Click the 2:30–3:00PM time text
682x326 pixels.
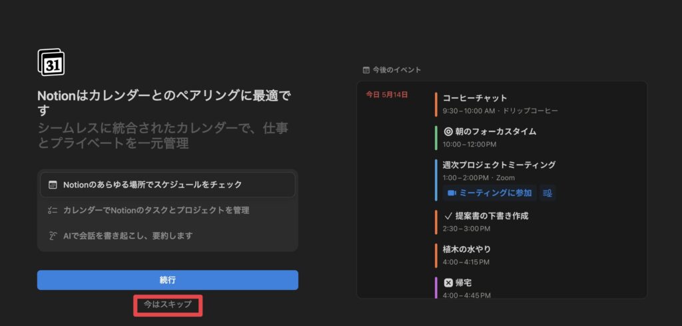click(x=466, y=229)
